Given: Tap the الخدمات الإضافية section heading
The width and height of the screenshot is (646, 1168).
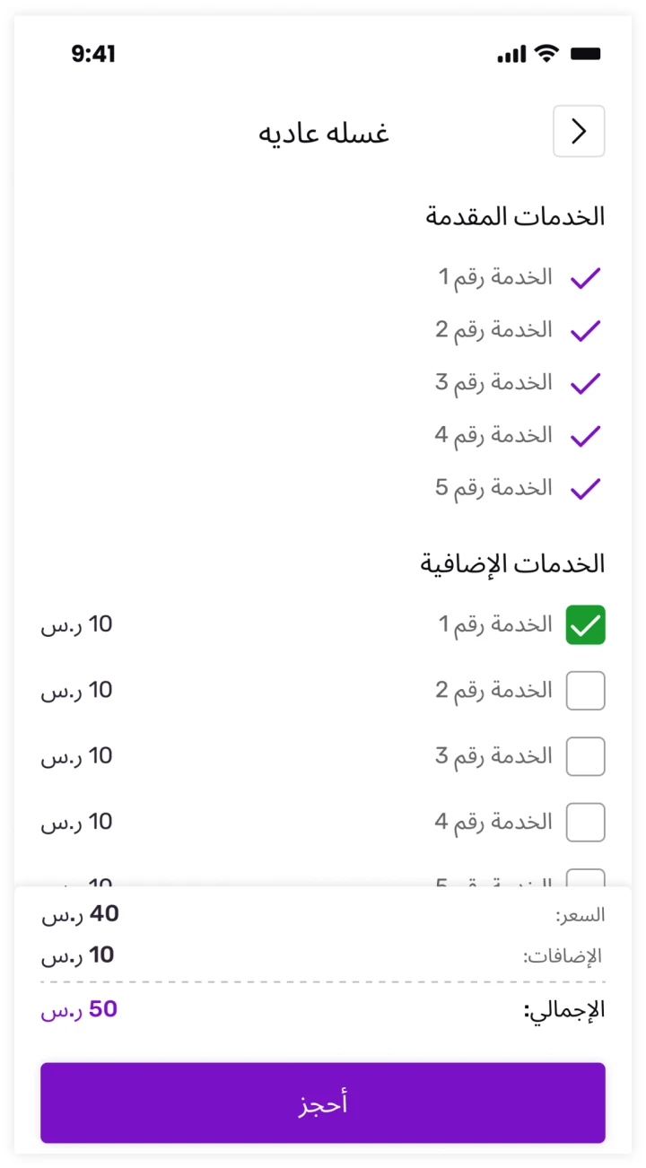Looking at the screenshot, I should tap(513, 563).
